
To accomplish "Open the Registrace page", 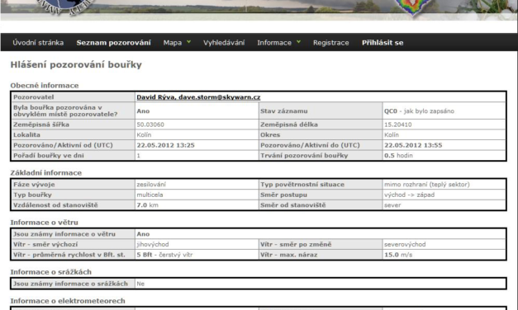I will click(x=331, y=43).
